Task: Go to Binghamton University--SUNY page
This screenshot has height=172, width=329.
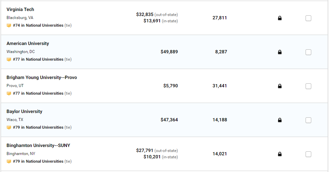Action: pyautogui.click(x=38, y=145)
